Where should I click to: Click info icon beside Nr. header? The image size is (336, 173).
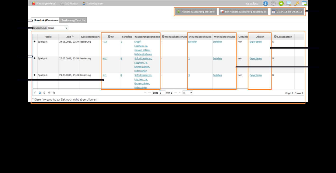[109, 37]
